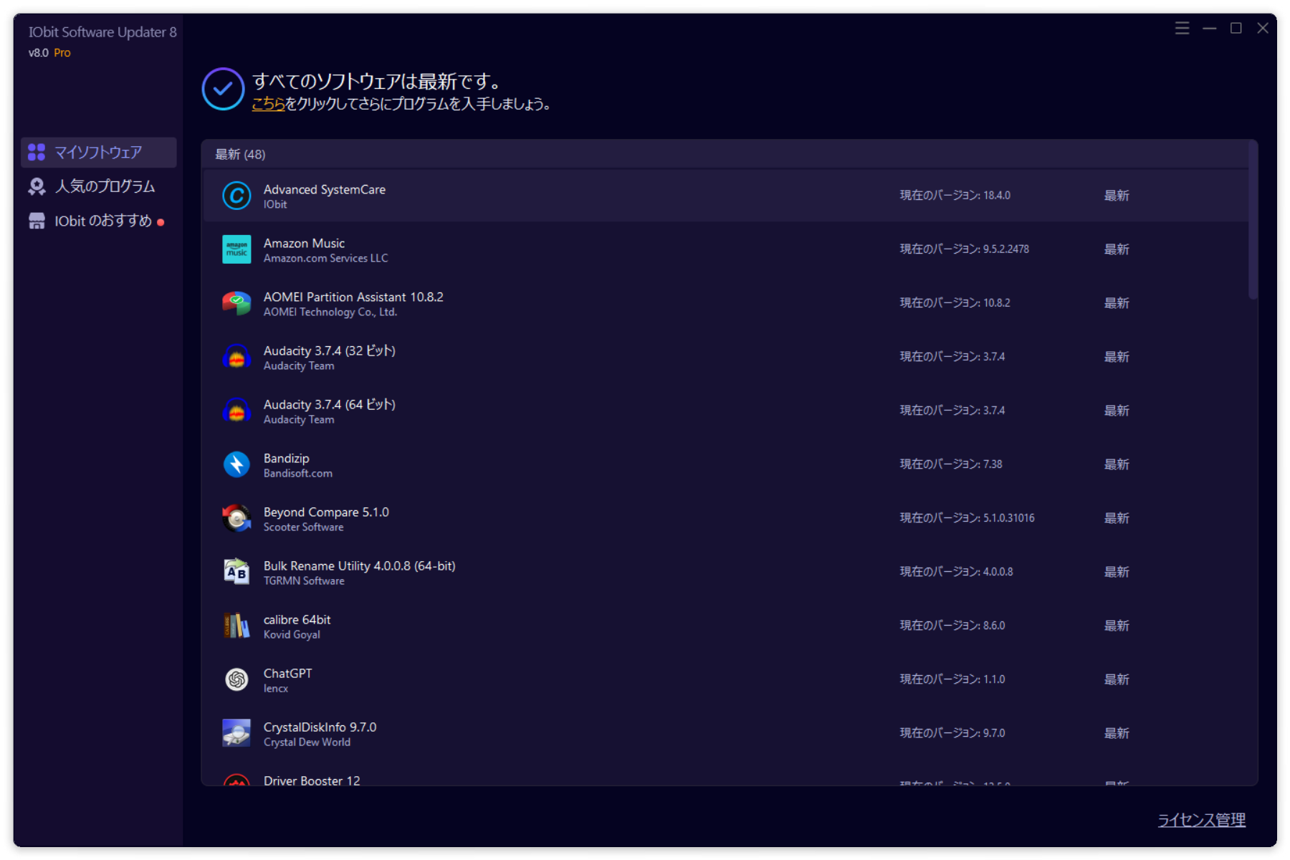Click the ChatGPT app icon
The width and height of the screenshot is (1290, 860).
point(236,679)
